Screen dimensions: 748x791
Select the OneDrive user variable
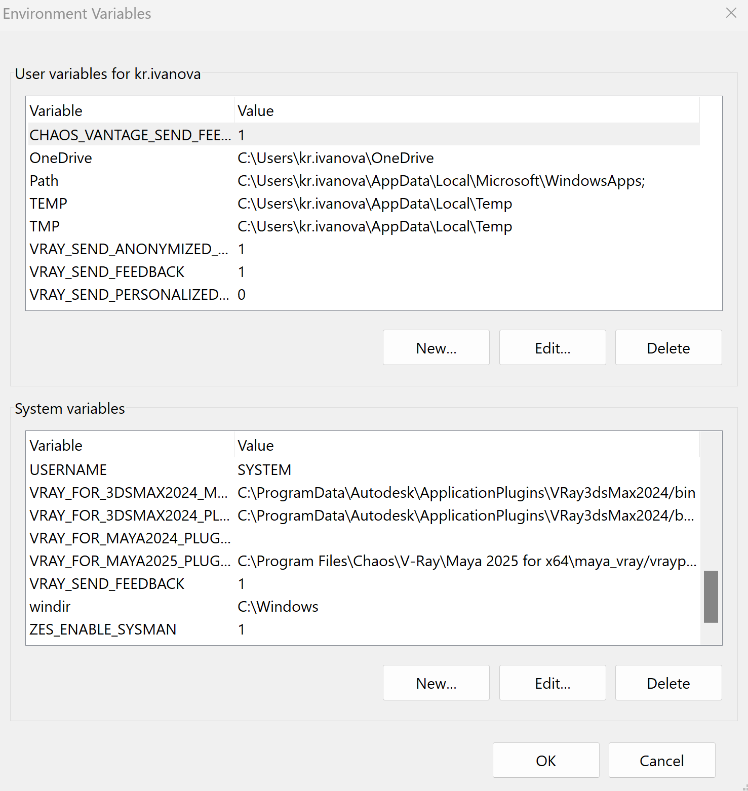[x=364, y=157]
